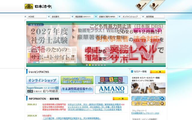Open the seminar room photo
This screenshot has width=192, height=120.
point(148,88)
